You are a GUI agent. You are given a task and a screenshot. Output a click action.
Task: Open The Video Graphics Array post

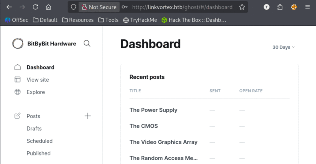pyautogui.click(x=163, y=142)
